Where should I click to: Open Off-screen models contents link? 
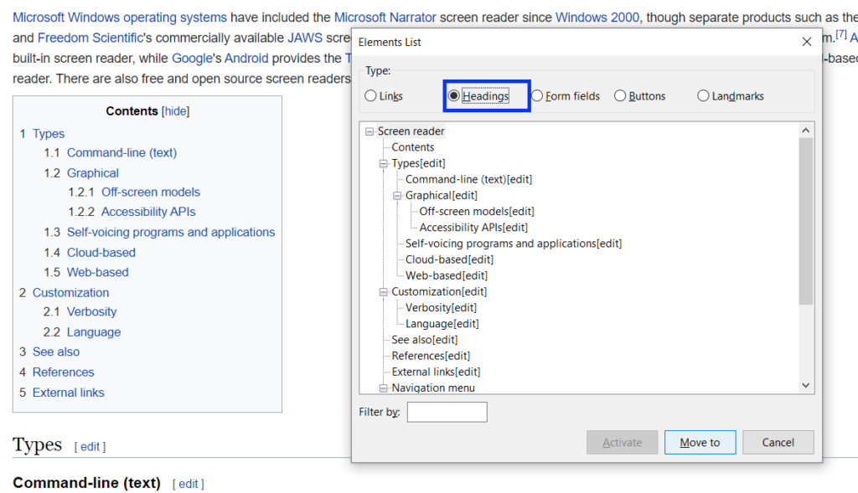[x=151, y=193]
